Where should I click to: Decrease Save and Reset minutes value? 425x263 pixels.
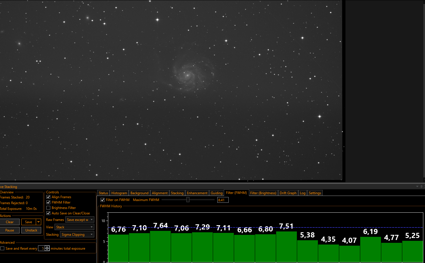[x=47, y=250]
